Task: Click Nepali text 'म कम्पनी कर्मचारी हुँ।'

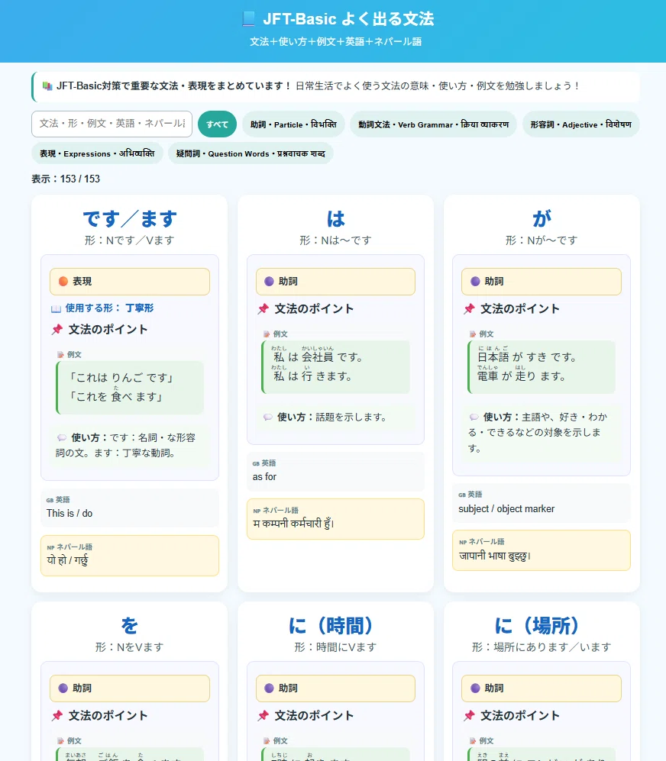Action: (x=293, y=523)
